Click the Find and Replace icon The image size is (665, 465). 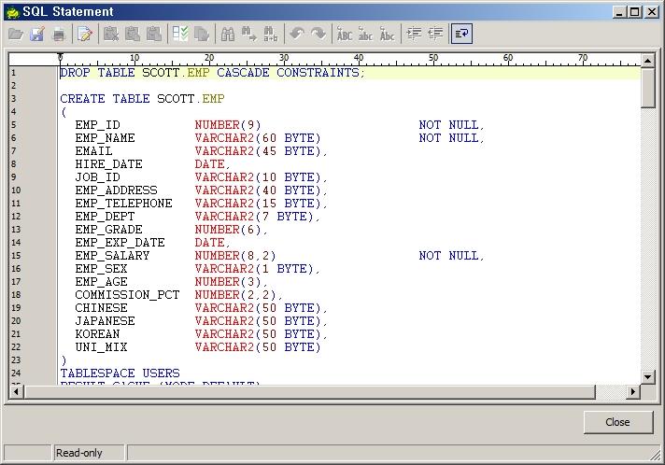(x=272, y=35)
